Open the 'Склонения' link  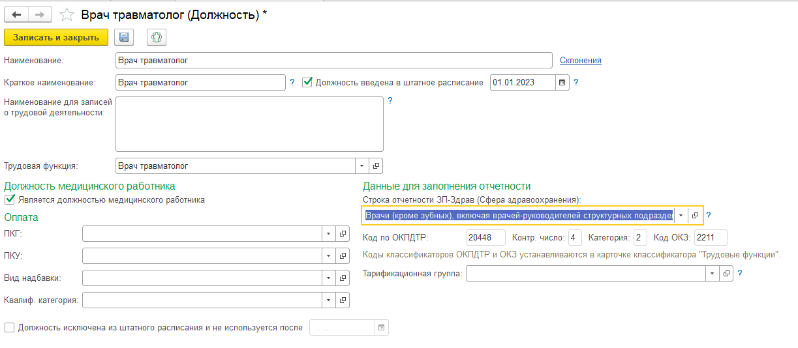point(581,60)
